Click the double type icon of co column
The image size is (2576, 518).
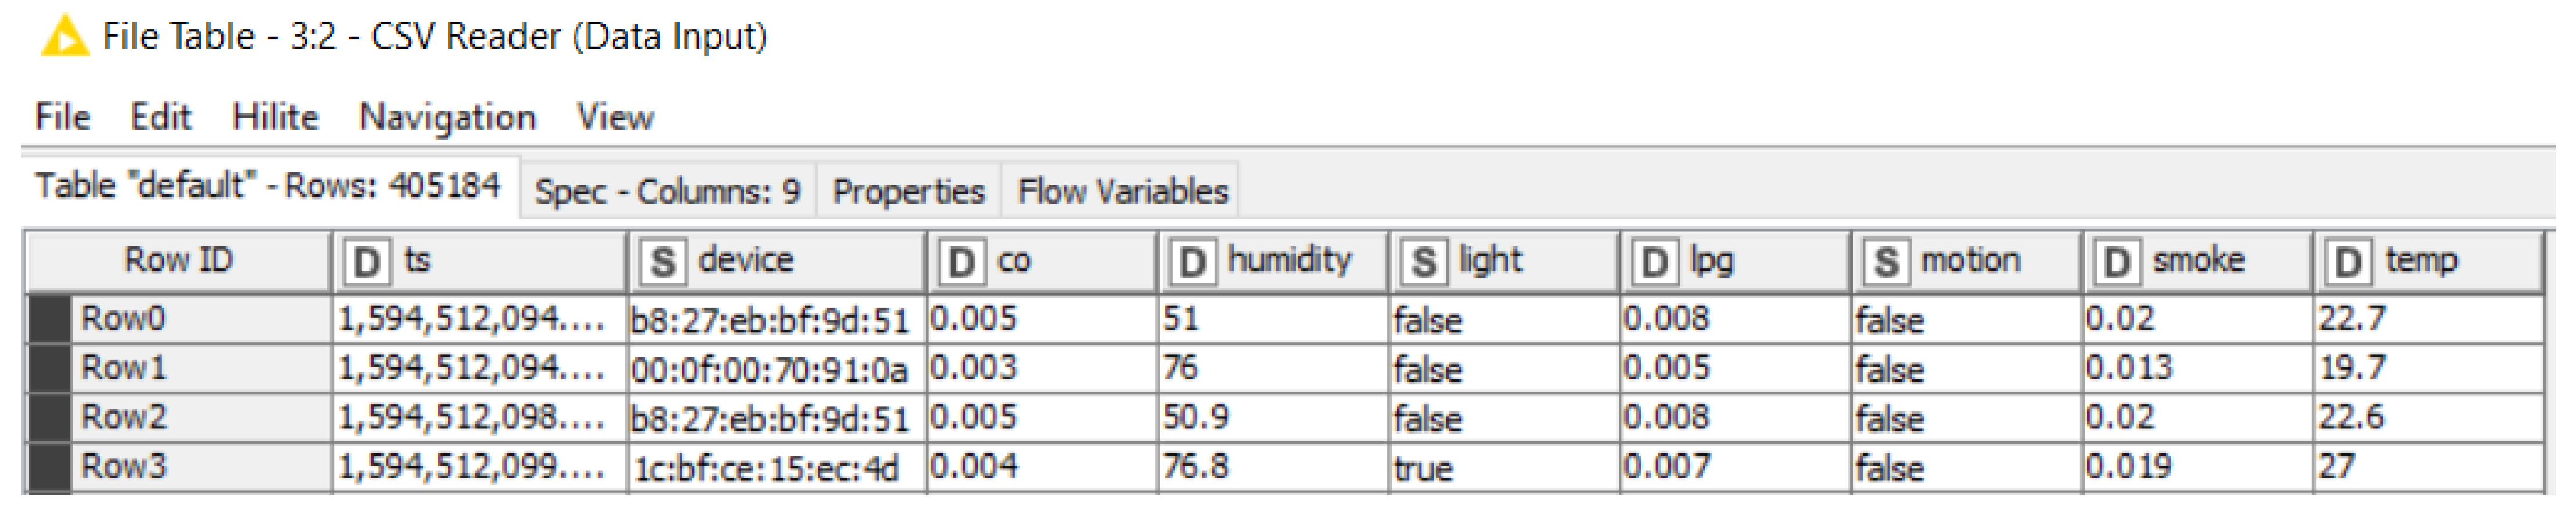(961, 263)
